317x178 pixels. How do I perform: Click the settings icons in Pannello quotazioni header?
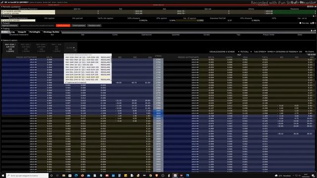(312, 6)
